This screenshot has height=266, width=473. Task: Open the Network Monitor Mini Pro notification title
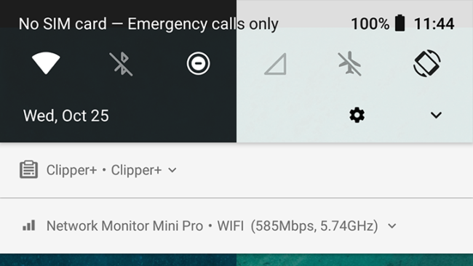[x=124, y=225]
